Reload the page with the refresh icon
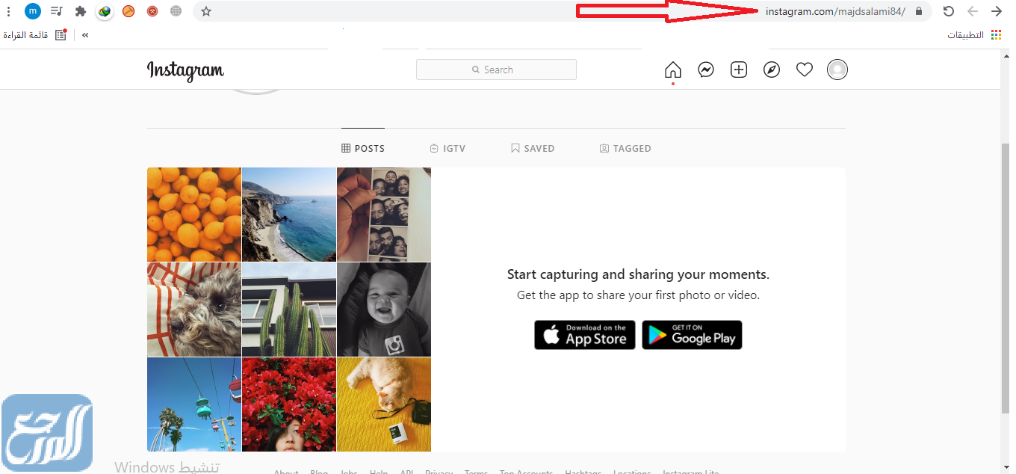Screen dimensions: 1016x474 [949, 11]
